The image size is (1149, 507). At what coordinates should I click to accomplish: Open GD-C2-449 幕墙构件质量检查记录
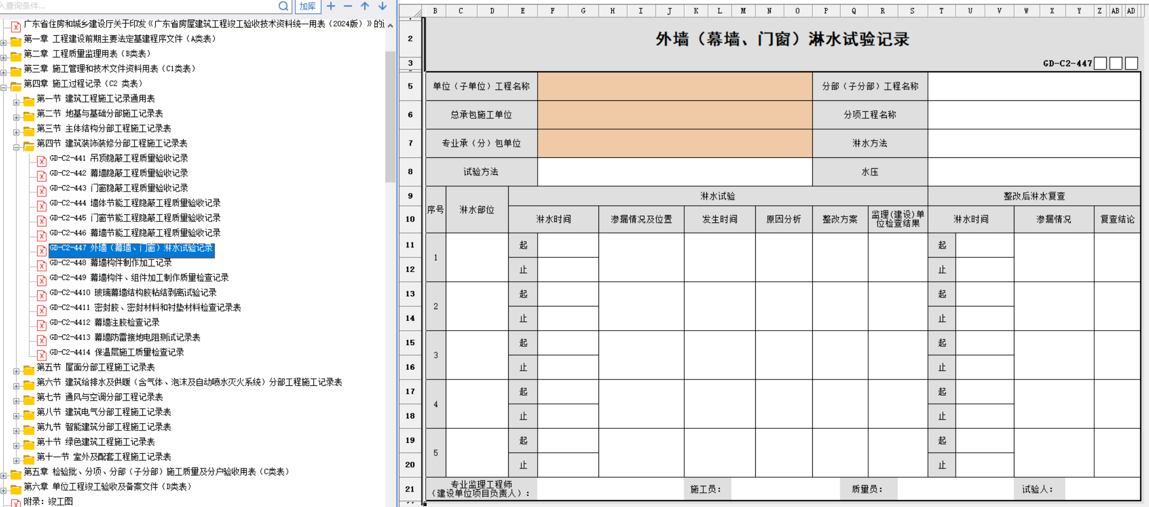[139, 277]
